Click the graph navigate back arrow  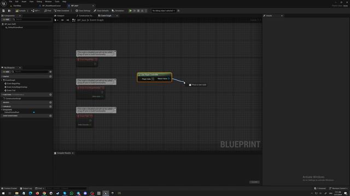(62, 20)
